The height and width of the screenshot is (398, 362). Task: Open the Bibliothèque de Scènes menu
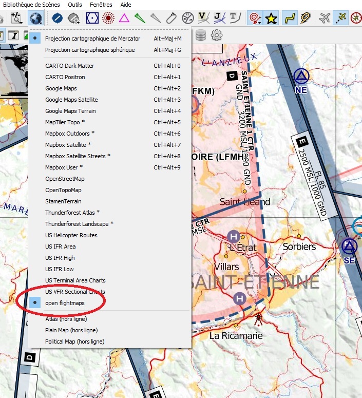tap(31, 5)
